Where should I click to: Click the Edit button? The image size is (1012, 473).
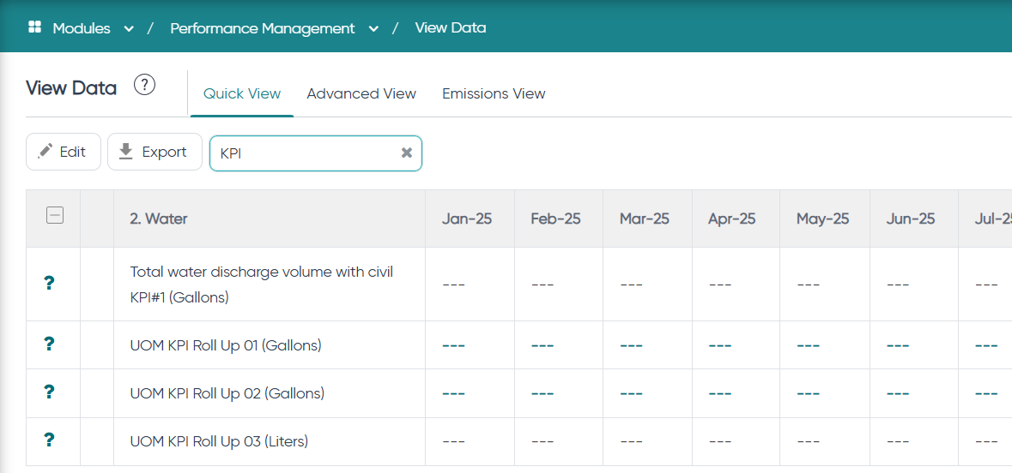click(x=64, y=152)
